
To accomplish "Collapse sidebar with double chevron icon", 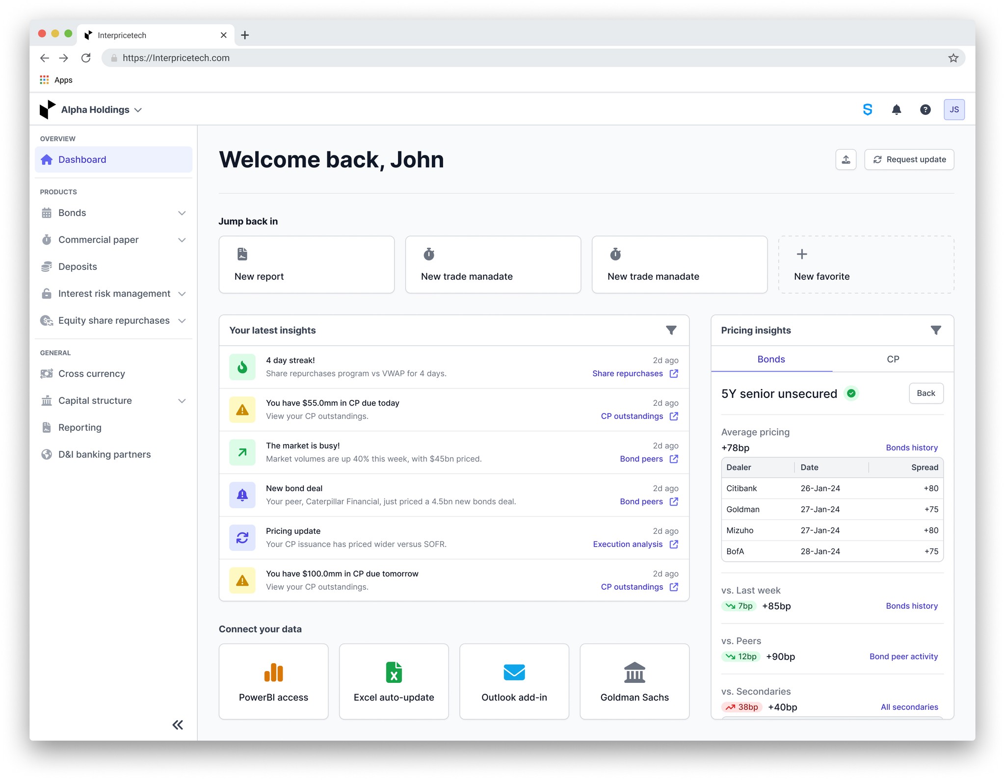I will click(178, 725).
